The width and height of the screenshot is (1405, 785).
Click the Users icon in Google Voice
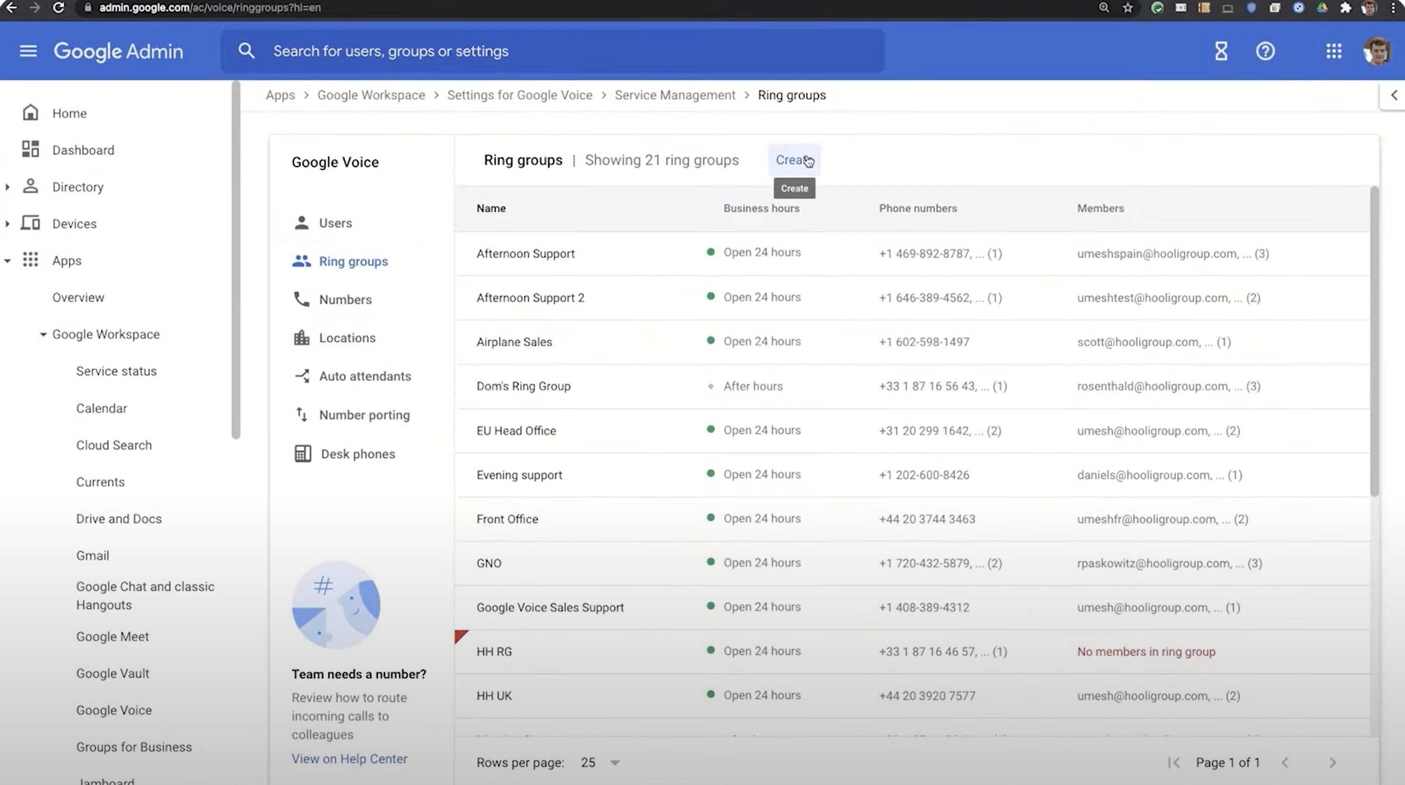coord(302,223)
